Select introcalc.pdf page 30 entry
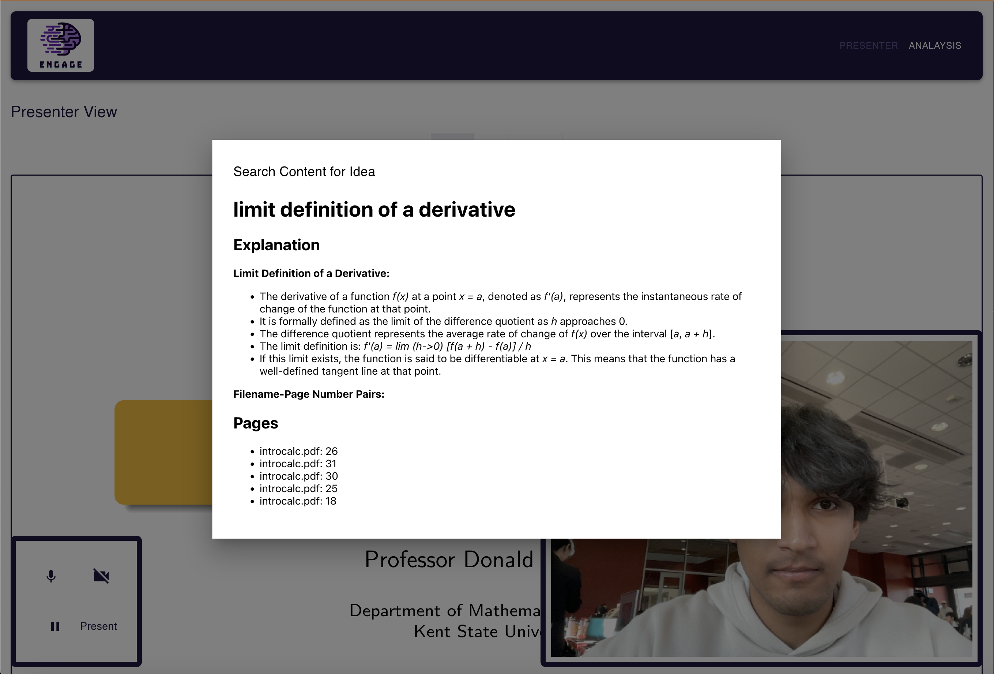The width and height of the screenshot is (994, 674). click(x=298, y=476)
